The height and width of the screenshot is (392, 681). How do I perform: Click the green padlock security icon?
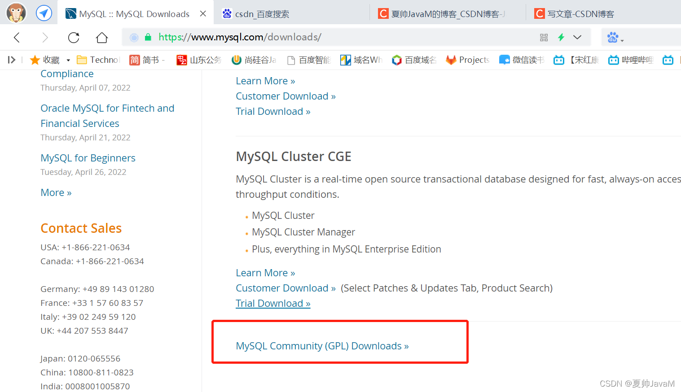point(148,37)
